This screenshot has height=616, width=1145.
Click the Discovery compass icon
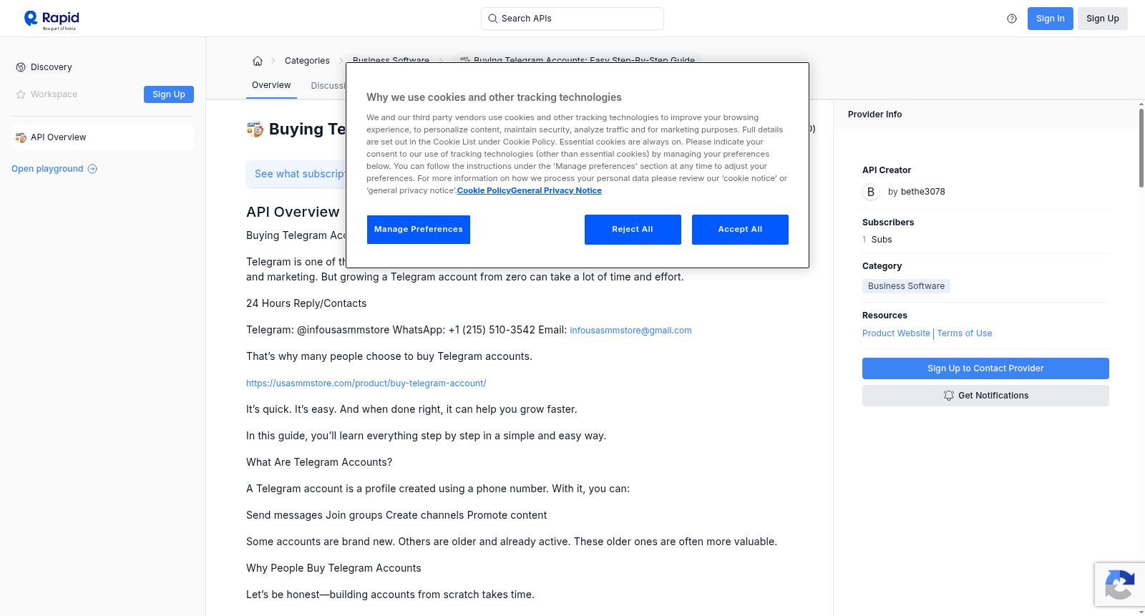click(21, 67)
